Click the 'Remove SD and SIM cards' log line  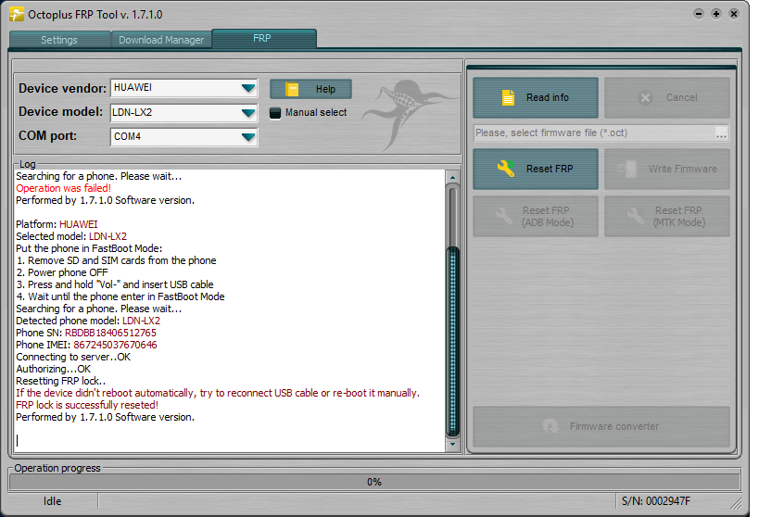coord(116,261)
